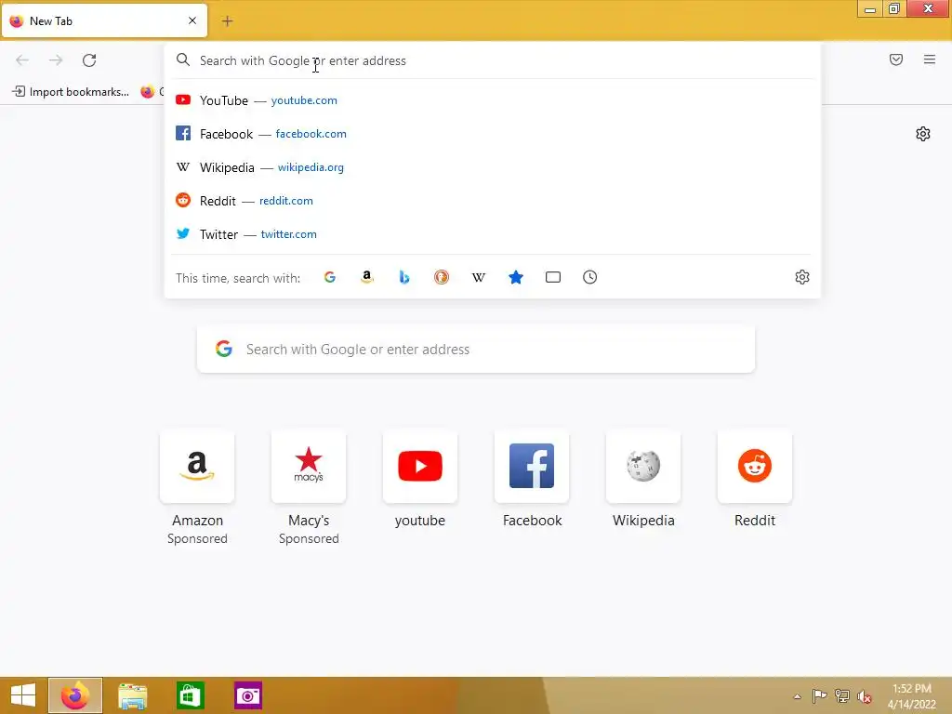Search history using the clock icon

[x=589, y=277]
